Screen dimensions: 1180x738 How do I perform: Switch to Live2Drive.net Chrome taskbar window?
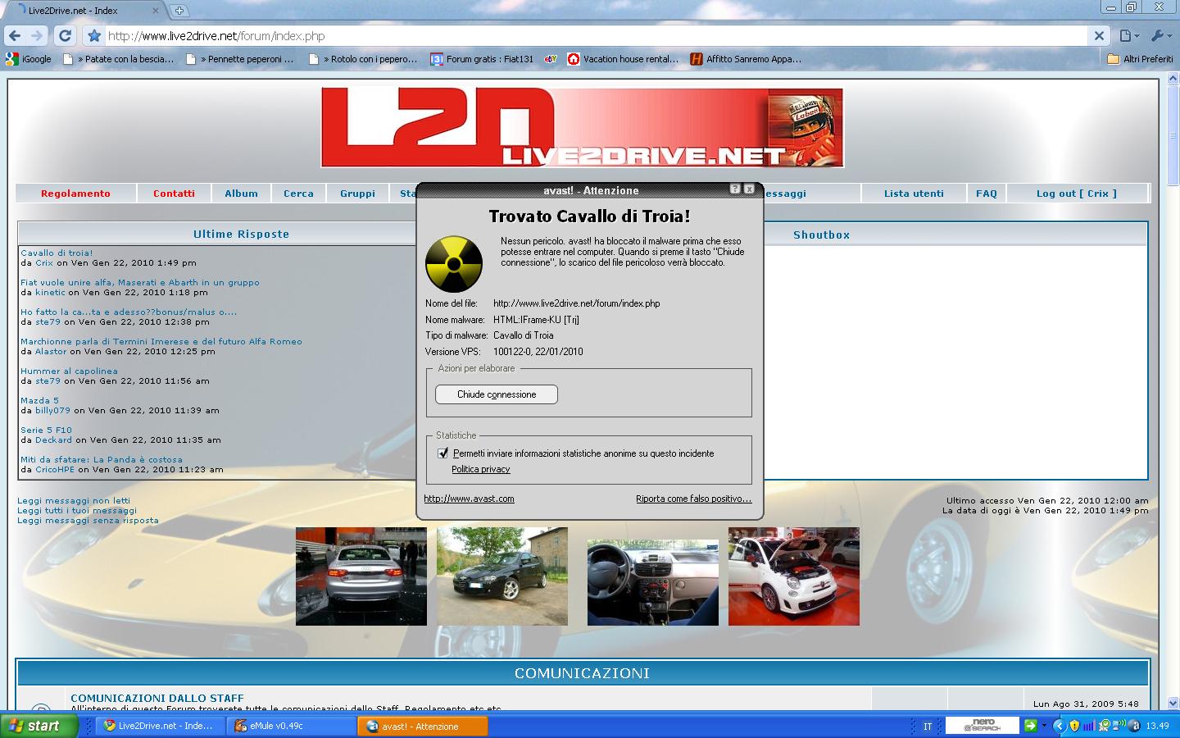161,726
